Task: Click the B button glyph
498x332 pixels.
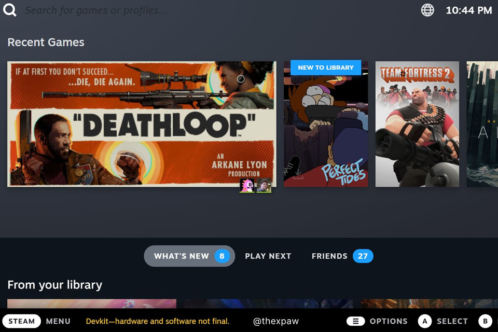Action: pos(486,321)
